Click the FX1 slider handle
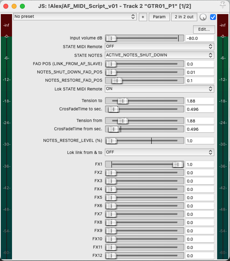230x261 pixels. point(178,165)
